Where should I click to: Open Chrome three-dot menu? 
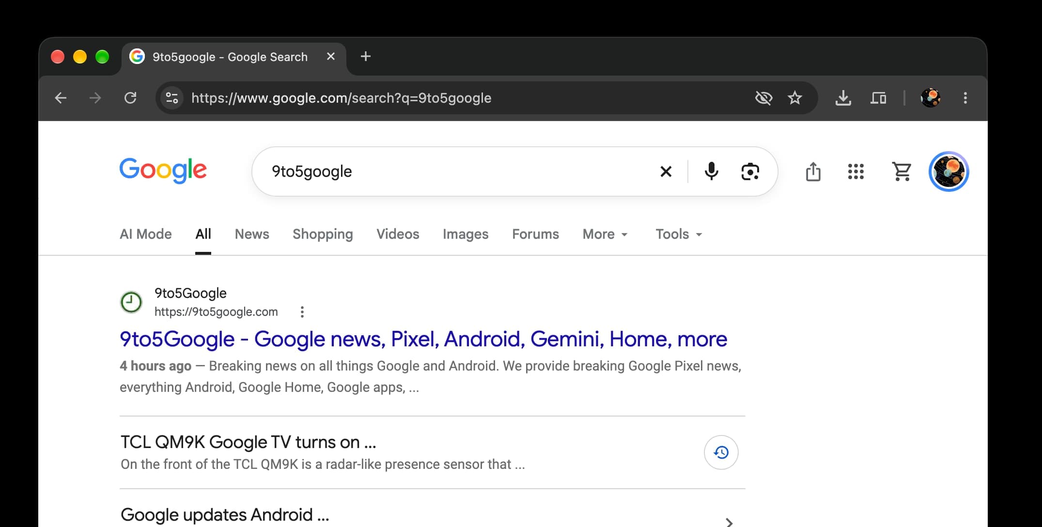(965, 98)
